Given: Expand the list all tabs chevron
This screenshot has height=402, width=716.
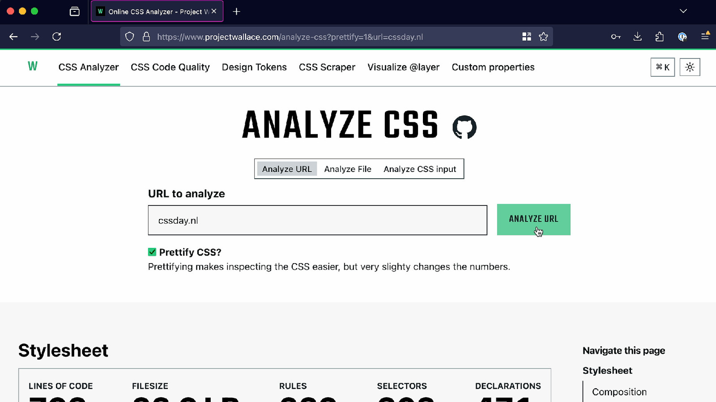Looking at the screenshot, I should pos(683,11).
